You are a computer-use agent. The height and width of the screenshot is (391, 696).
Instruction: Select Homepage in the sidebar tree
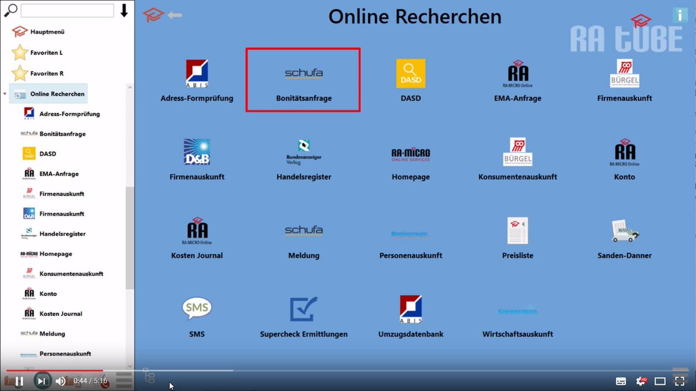(x=46, y=254)
